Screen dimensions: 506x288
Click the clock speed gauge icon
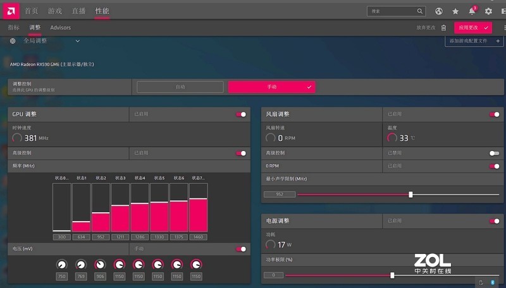tap(17, 138)
